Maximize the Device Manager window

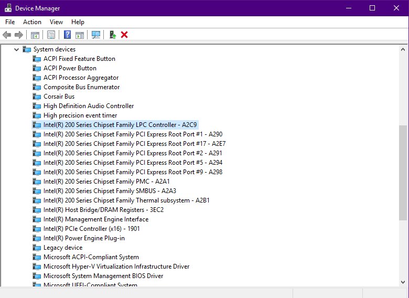pyautogui.click(x=372, y=8)
